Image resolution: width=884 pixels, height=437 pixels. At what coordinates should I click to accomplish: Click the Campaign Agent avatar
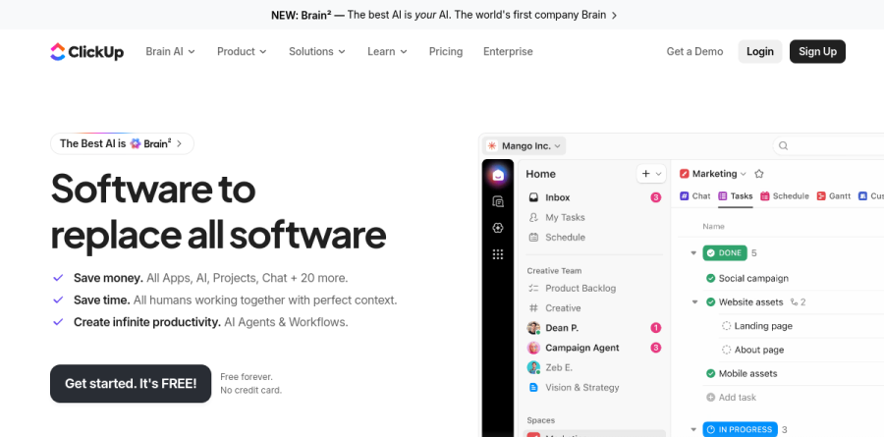point(533,348)
